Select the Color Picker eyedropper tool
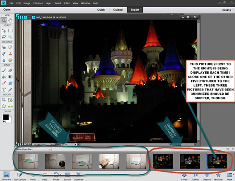This screenshot has height=181, width=235. 4,83
